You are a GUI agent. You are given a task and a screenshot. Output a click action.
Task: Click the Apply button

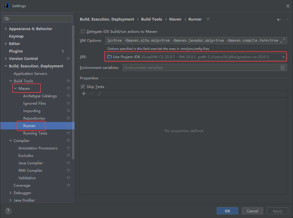pos(277,211)
